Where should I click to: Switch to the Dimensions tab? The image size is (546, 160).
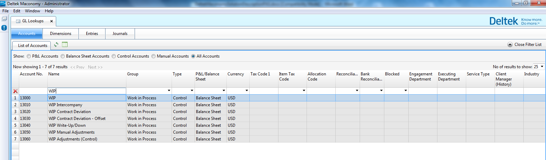click(x=61, y=34)
